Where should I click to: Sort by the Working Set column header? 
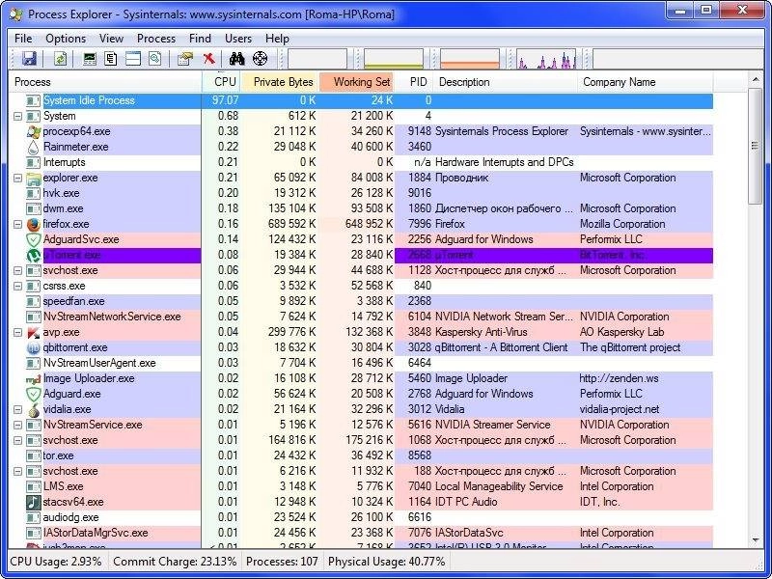tap(357, 82)
